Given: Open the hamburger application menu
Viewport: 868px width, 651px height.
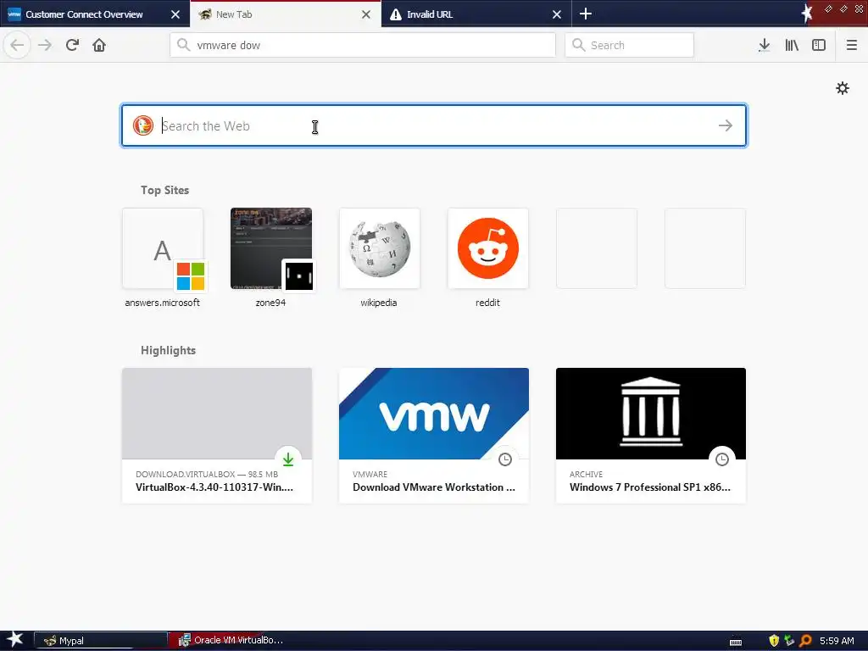Looking at the screenshot, I should tap(851, 46).
